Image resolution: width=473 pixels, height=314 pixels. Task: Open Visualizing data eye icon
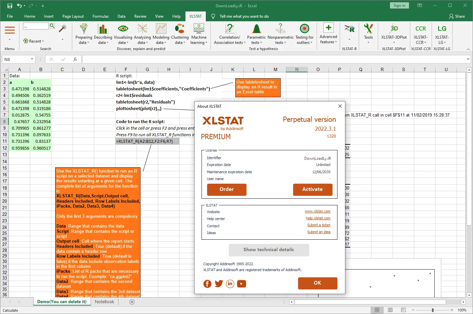point(123,28)
